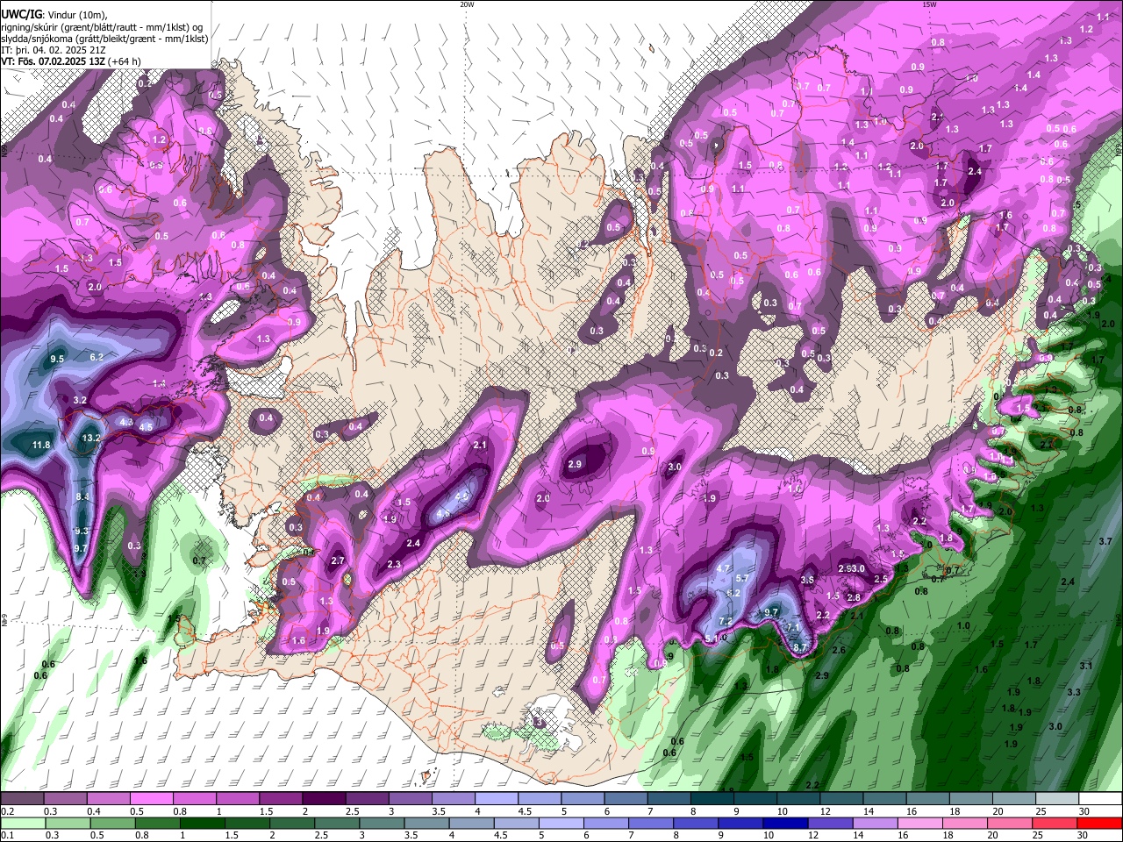Click the 'Vindur (10m)' label
Screen dimensions: 1123x842
76,14
